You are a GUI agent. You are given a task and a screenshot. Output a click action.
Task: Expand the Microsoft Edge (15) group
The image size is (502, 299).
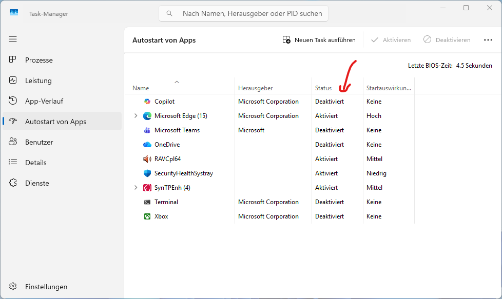(136, 116)
